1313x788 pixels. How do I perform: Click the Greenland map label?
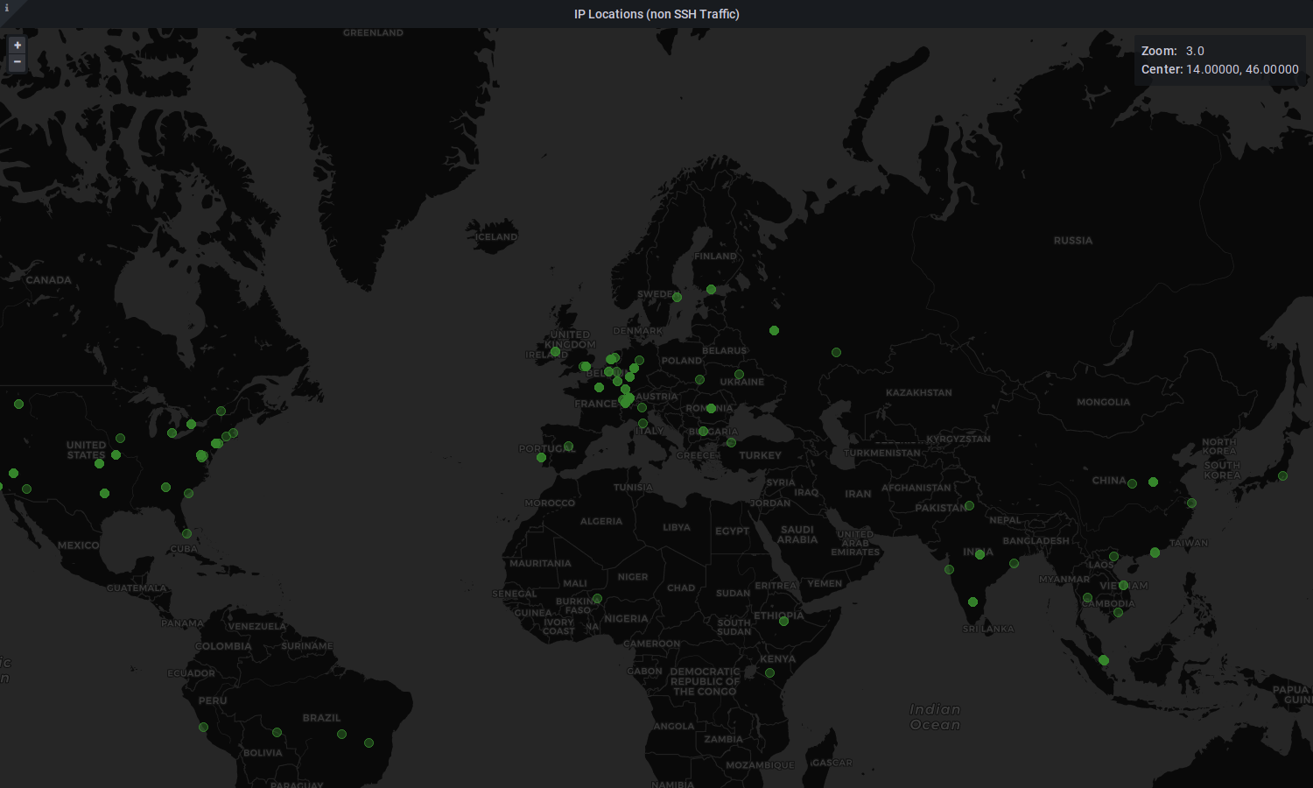(x=373, y=33)
